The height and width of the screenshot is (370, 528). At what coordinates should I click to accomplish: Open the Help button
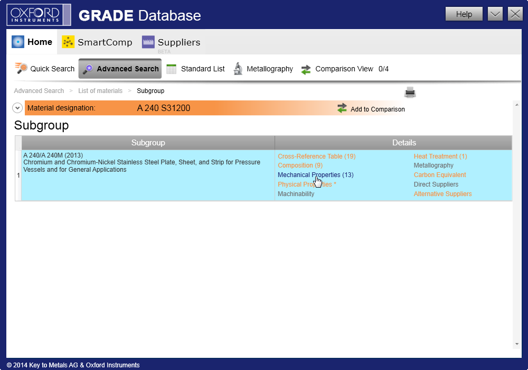click(x=464, y=14)
